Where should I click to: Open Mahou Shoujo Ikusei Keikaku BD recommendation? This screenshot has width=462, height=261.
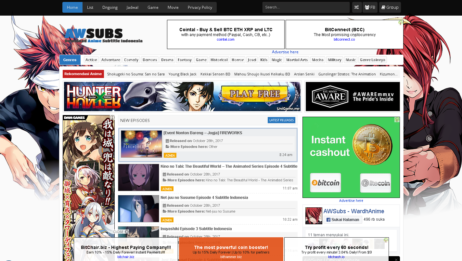click(262, 74)
